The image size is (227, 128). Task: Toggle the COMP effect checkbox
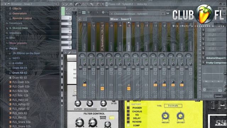click(128, 126)
